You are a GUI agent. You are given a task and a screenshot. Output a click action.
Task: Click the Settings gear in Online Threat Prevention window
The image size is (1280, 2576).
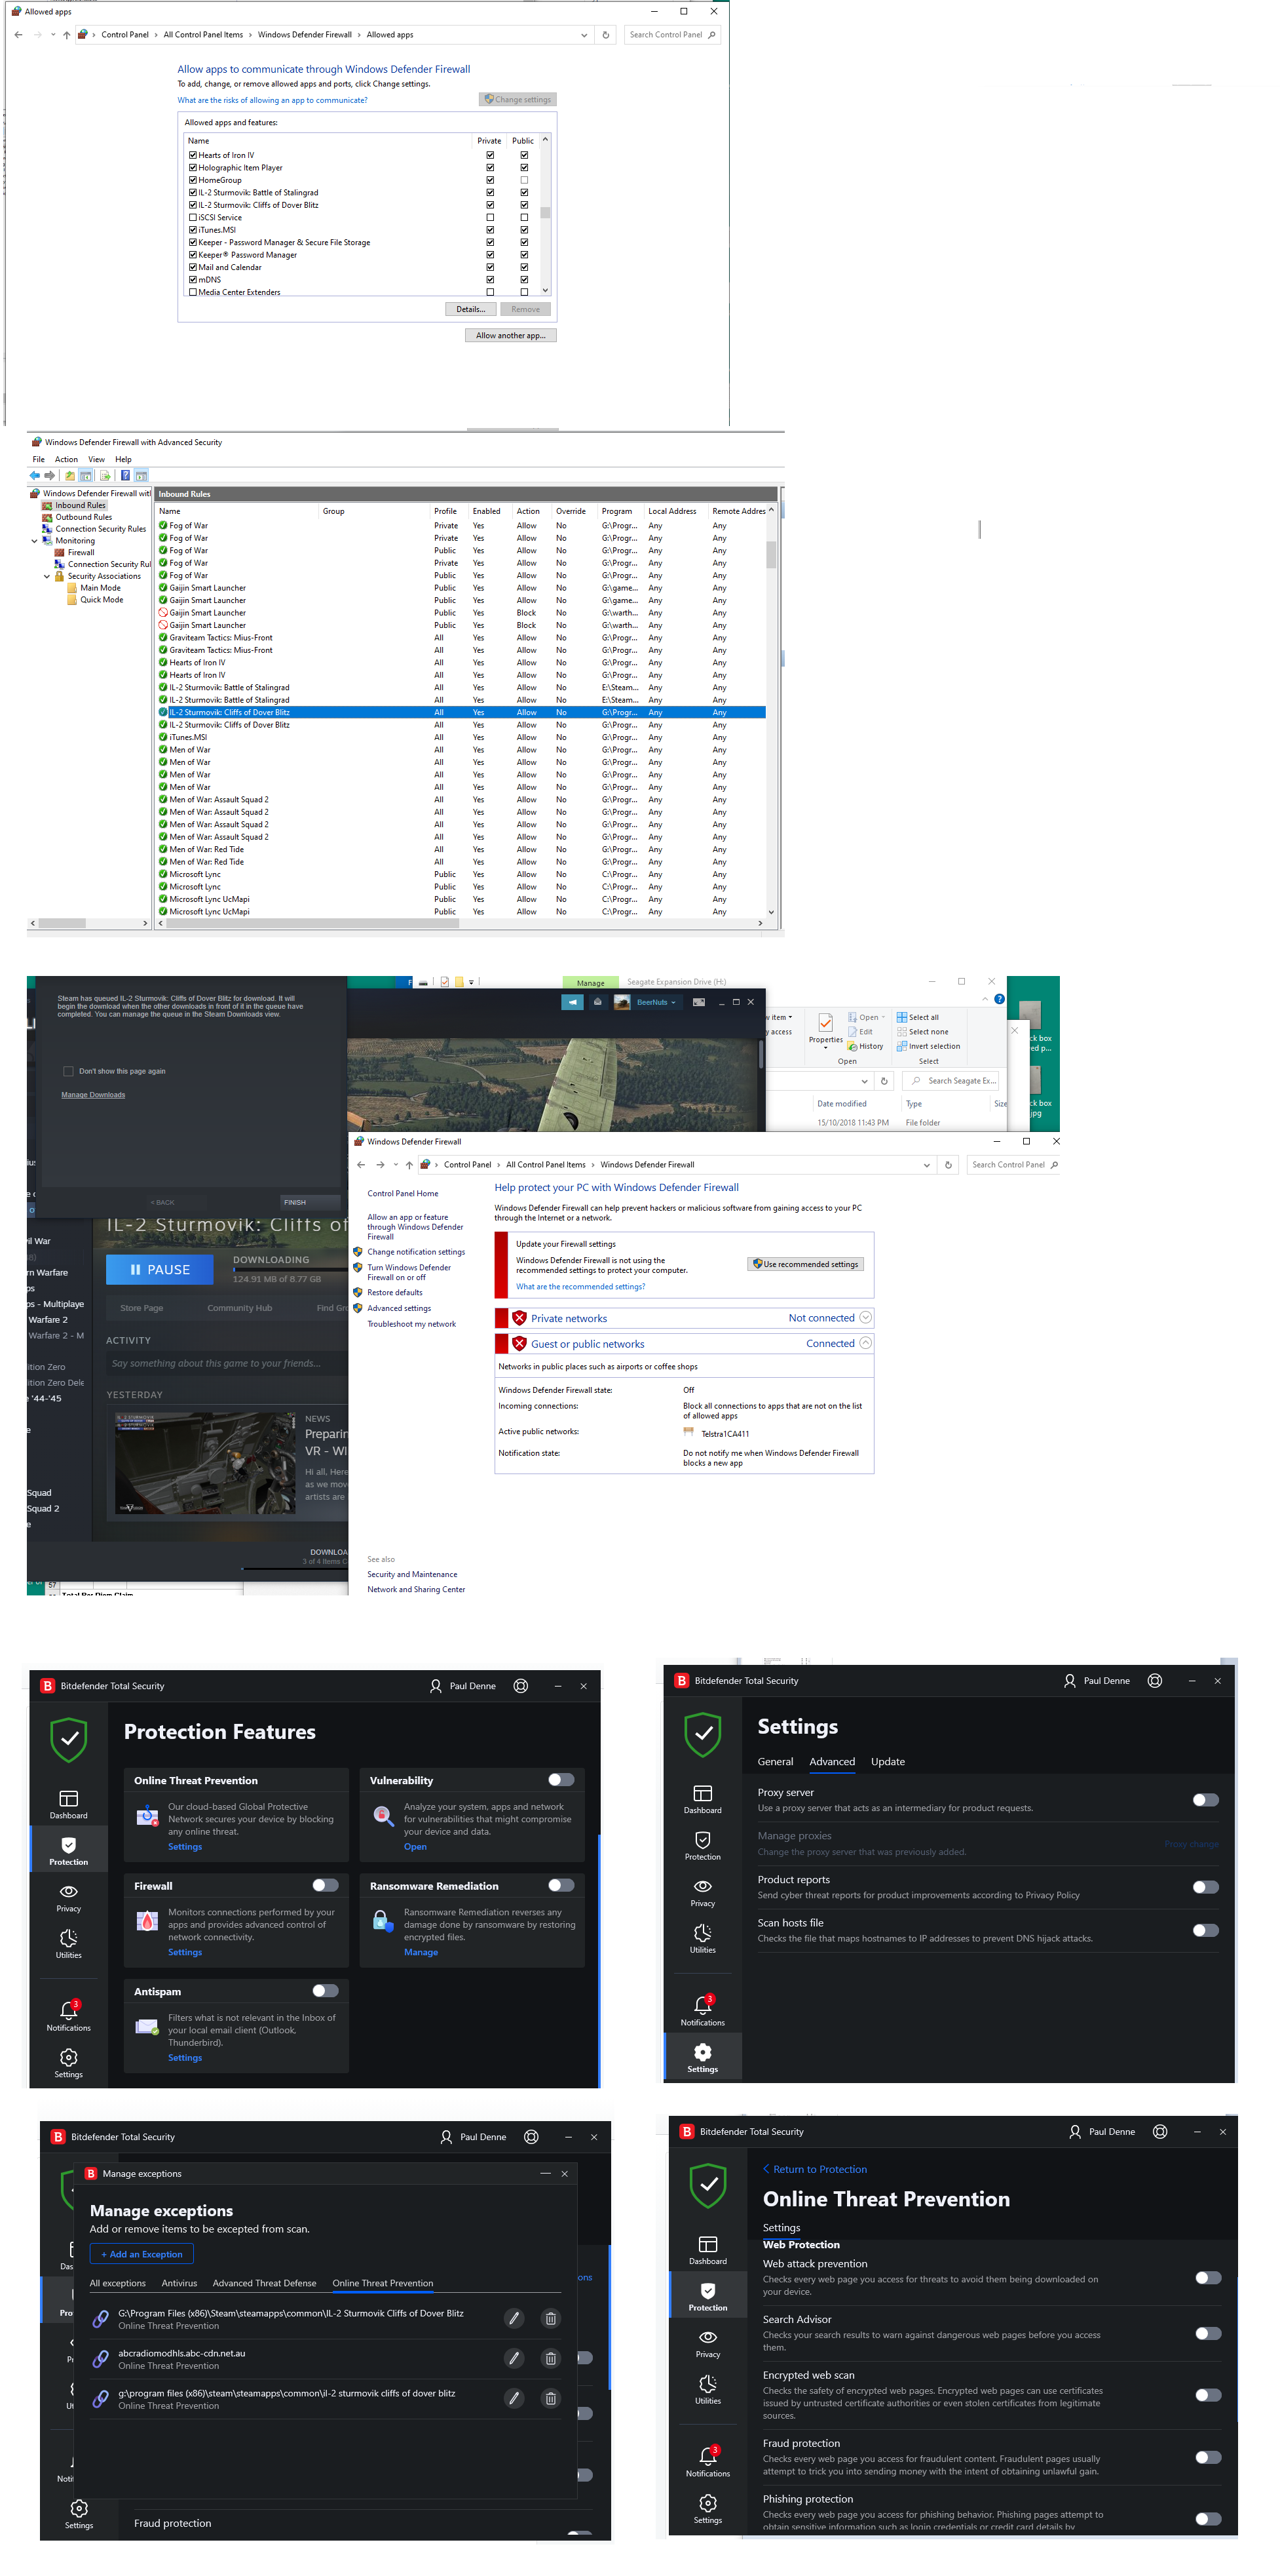click(x=707, y=2508)
